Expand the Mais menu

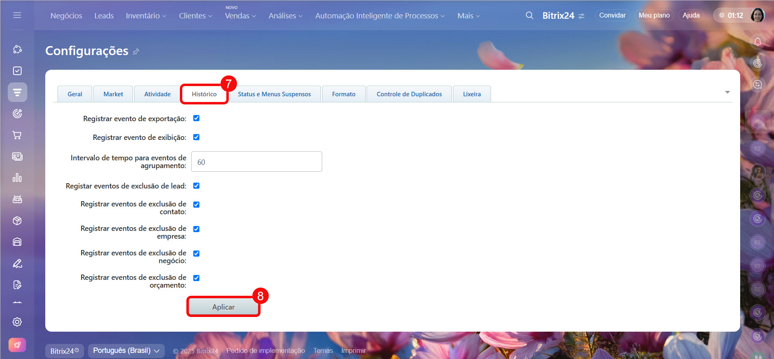pos(468,16)
